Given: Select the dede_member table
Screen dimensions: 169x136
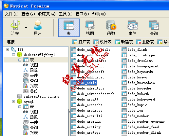Looking at the screenshot, I should click(135, 116).
